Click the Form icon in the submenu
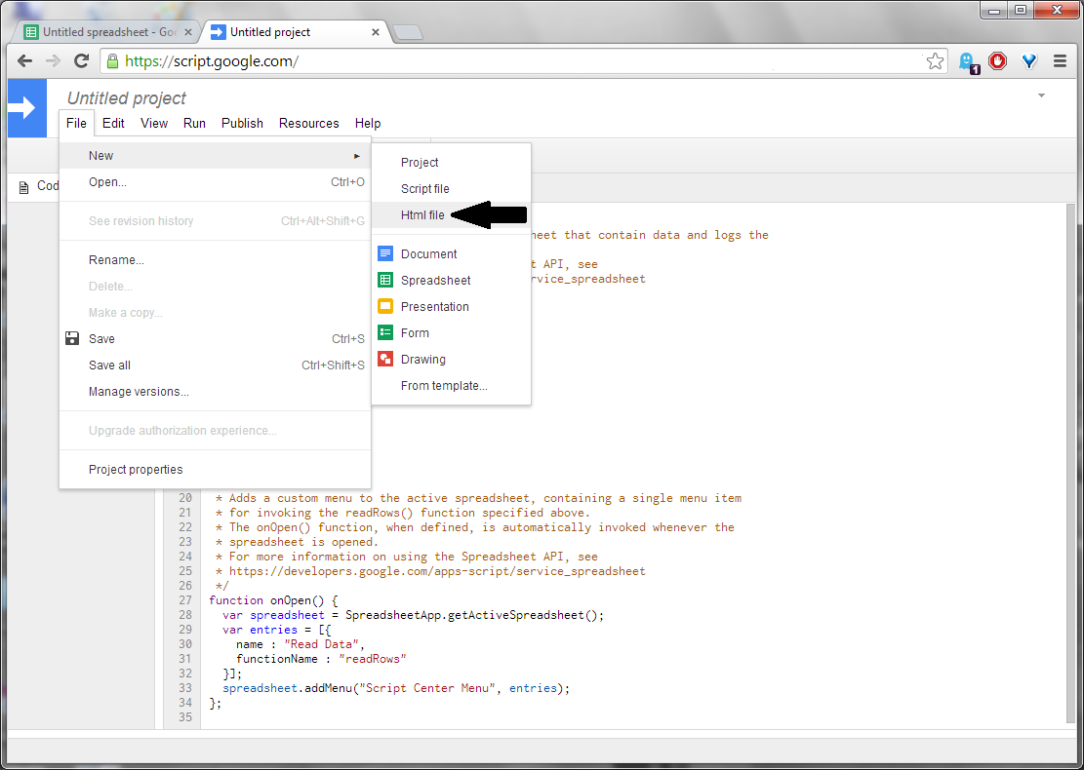The width and height of the screenshot is (1084, 770). coord(384,332)
